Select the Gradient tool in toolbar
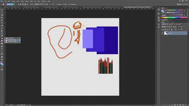 2,39
